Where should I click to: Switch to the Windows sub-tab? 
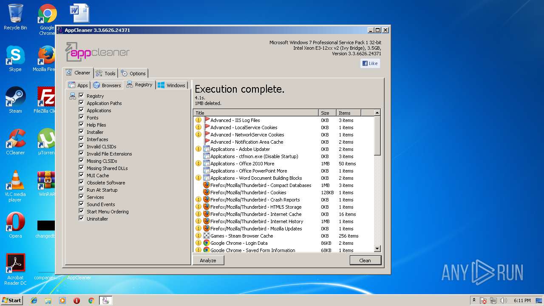(172, 85)
